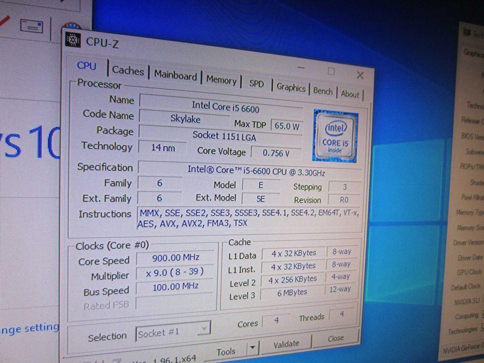The image size is (484, 363).
Task: Click the Level 2 4-way value
Action: (x=341, y=276)
